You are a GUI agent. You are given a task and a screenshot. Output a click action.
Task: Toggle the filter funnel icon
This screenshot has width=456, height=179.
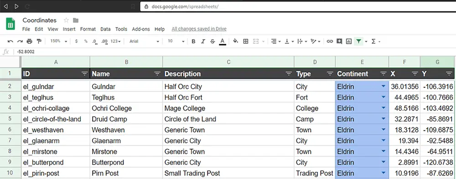coord(358,41)
